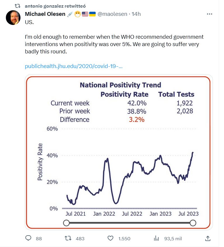This screenshot has height=247, width=224.
Task: Like the tweet with the heart icon
Action: tap(111, 238)
